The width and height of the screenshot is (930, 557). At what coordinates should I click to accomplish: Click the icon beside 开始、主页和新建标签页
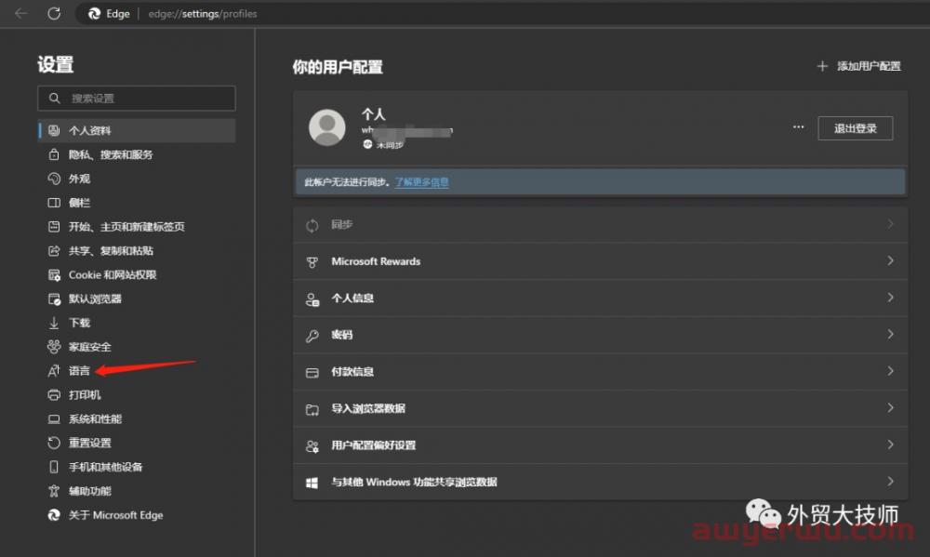(x=54, y=227)
